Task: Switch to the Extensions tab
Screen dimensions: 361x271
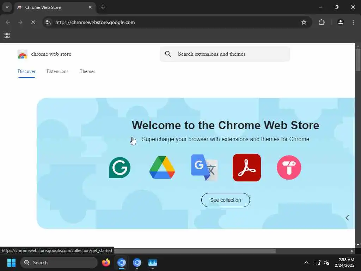Action: pyautogui.click(x=57, y=71)
